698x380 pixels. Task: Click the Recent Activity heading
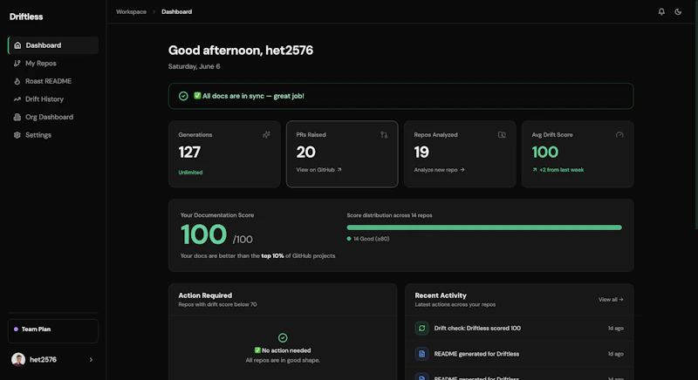click(x=441, y=295)
